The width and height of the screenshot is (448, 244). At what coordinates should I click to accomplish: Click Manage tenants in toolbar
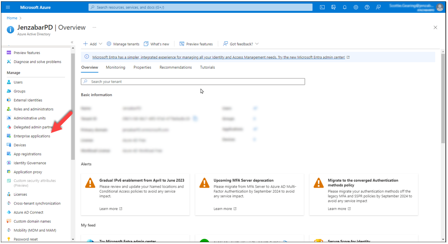pyautogui.click(x=123, y=44)
